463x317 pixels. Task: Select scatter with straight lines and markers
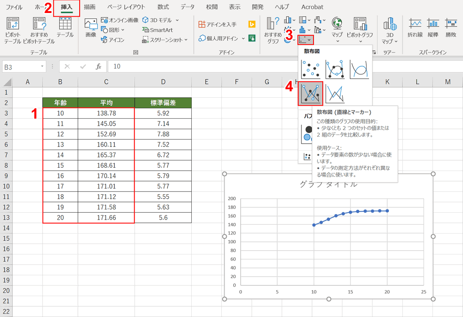coord(310,93)
